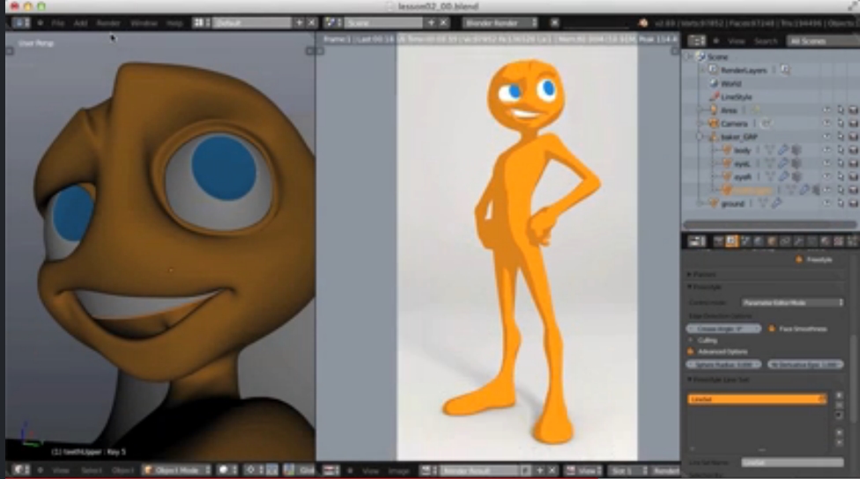
Task: Toggle the Culling checkbox
Action: 691,341
